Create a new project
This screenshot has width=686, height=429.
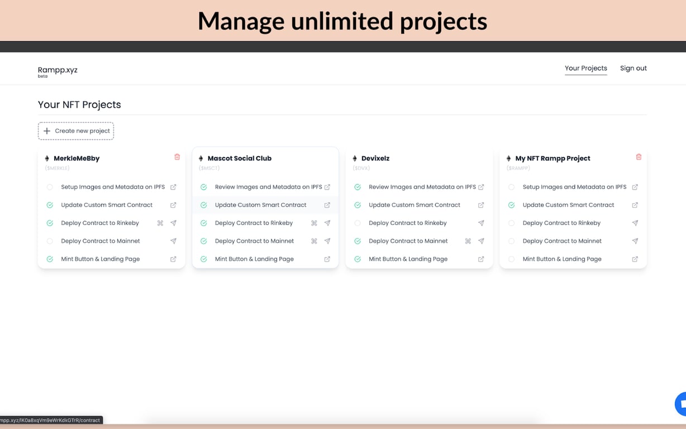pos(75,130)
